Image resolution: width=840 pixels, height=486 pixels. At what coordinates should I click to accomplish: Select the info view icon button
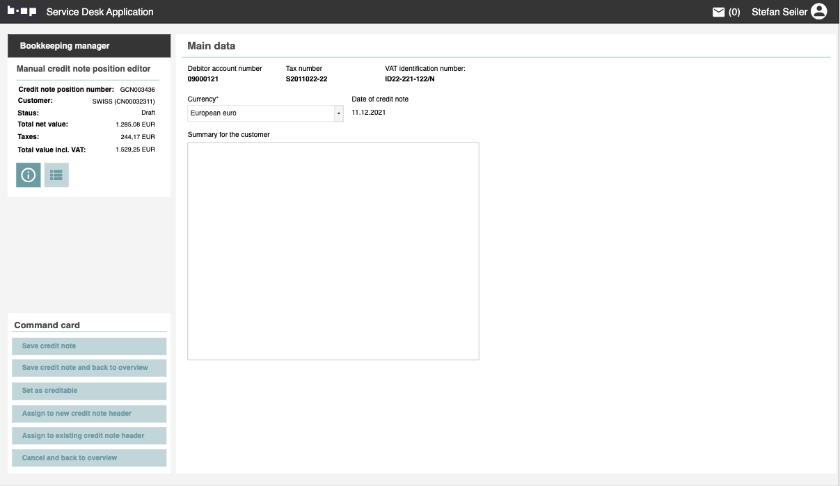[x=29, y=175]
